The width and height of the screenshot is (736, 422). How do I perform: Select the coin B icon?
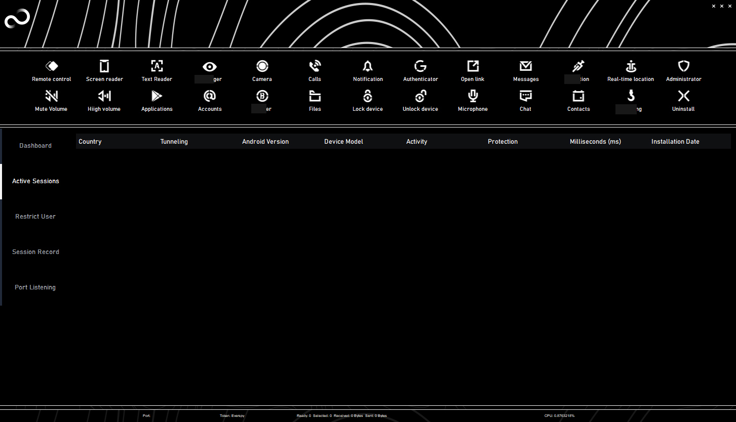262,96
